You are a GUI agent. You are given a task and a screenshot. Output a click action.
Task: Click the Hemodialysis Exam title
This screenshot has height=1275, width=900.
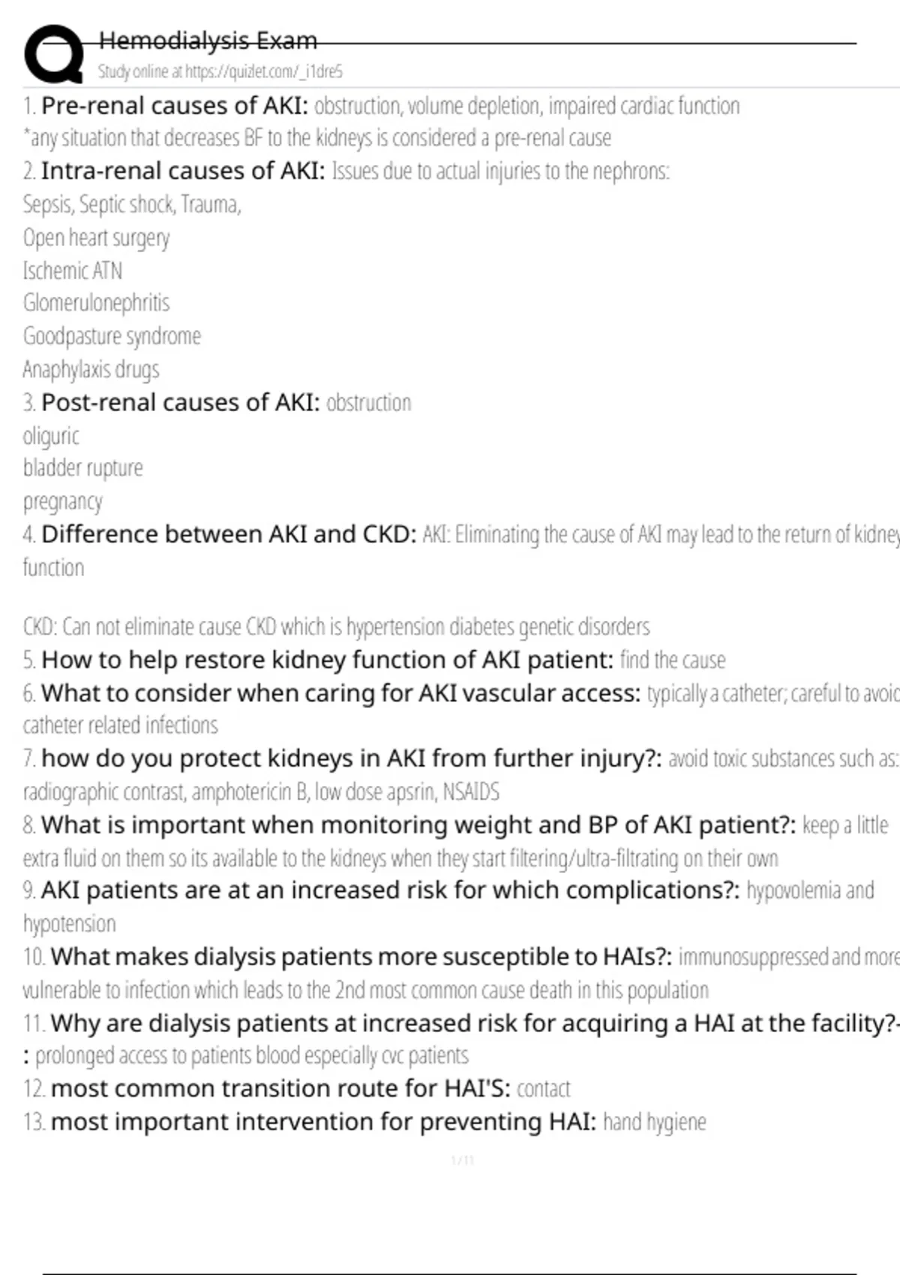tap(208, 40)
